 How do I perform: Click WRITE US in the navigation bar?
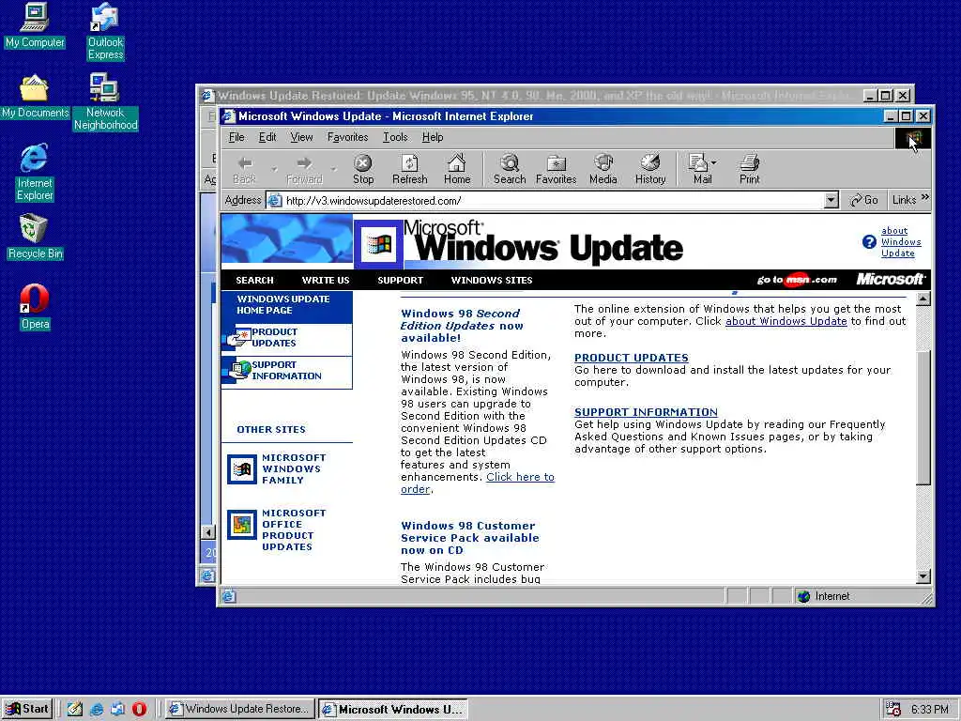coord(326,280)
